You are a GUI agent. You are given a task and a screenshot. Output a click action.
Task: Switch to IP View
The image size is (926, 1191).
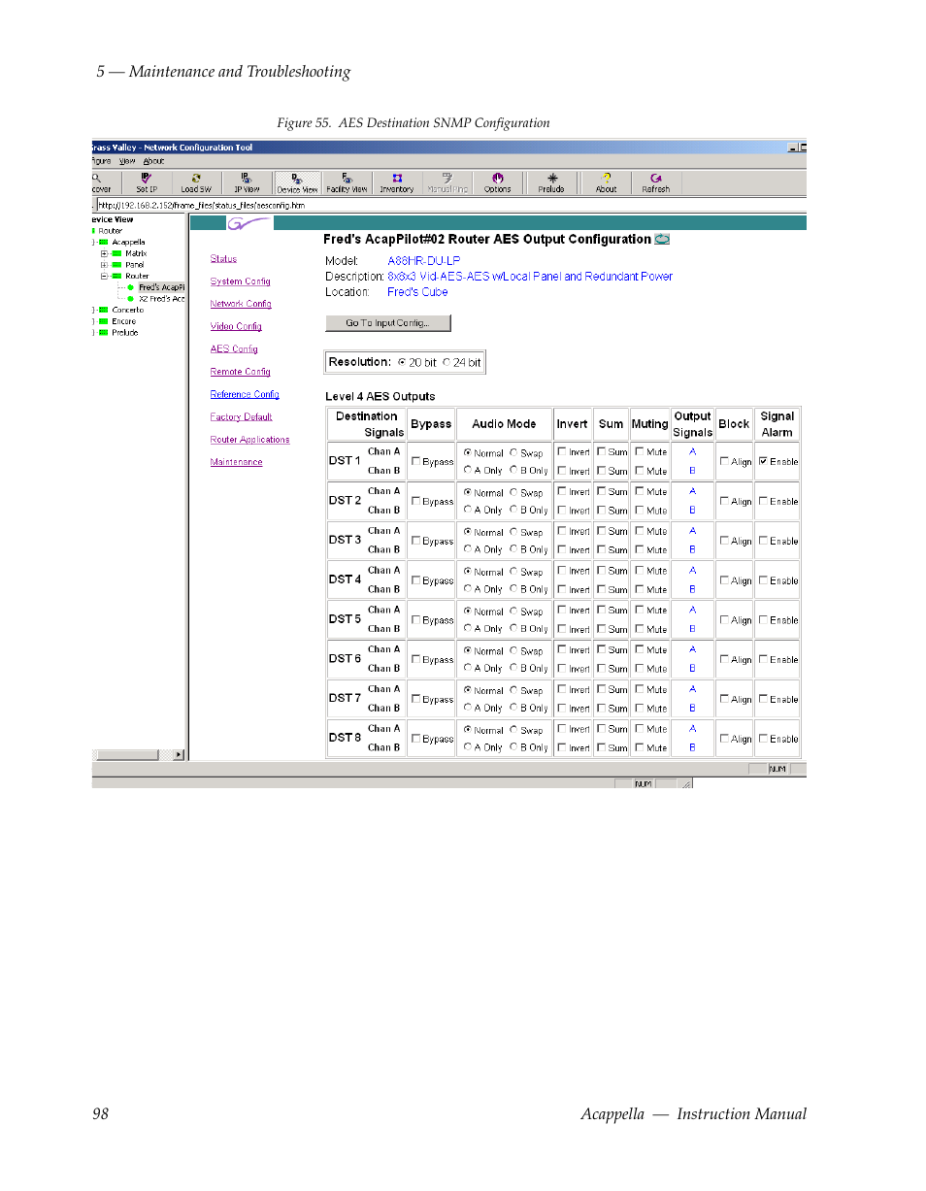tap(246, 182)
